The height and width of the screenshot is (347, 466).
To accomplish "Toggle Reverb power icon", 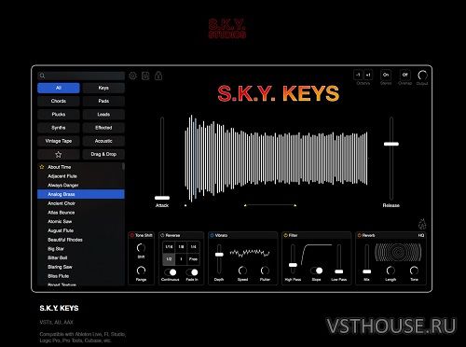I will click(359, 235).
